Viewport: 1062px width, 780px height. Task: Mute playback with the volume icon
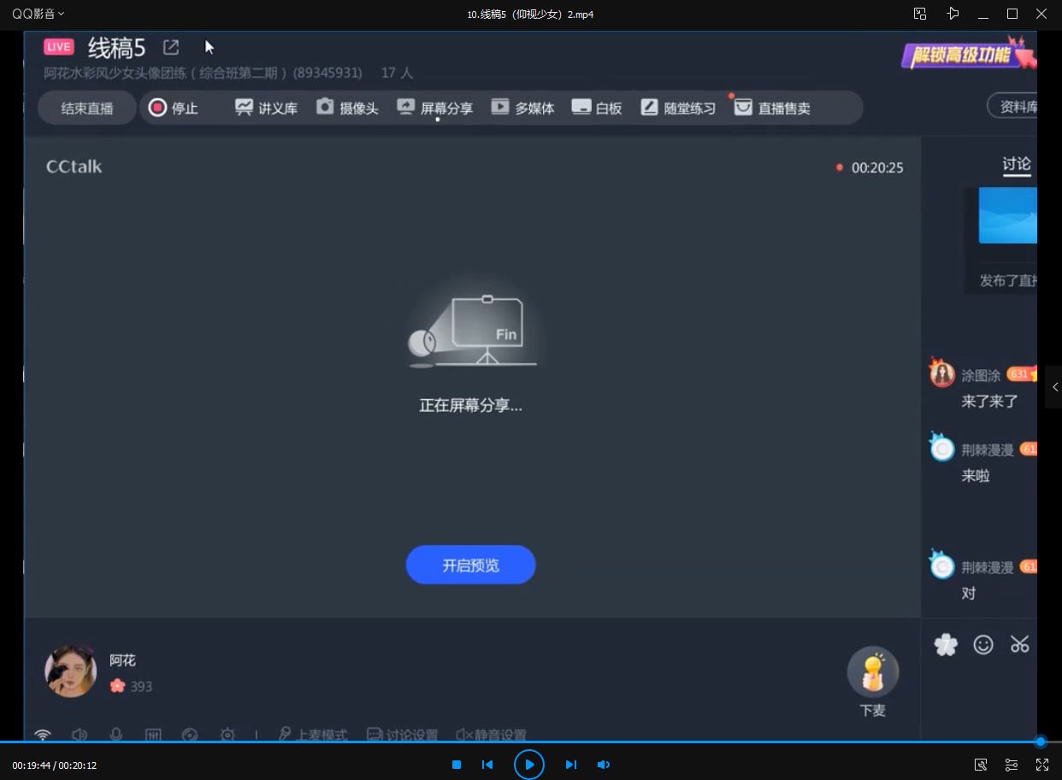(603, 765)
